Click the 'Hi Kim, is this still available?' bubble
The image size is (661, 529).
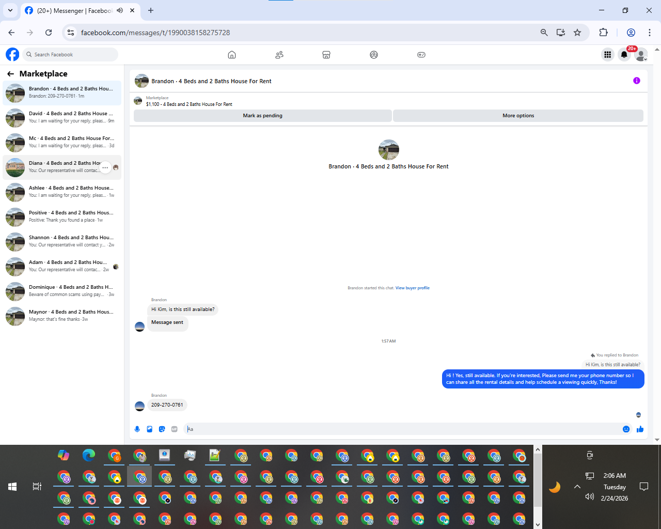tap(183, 309)
